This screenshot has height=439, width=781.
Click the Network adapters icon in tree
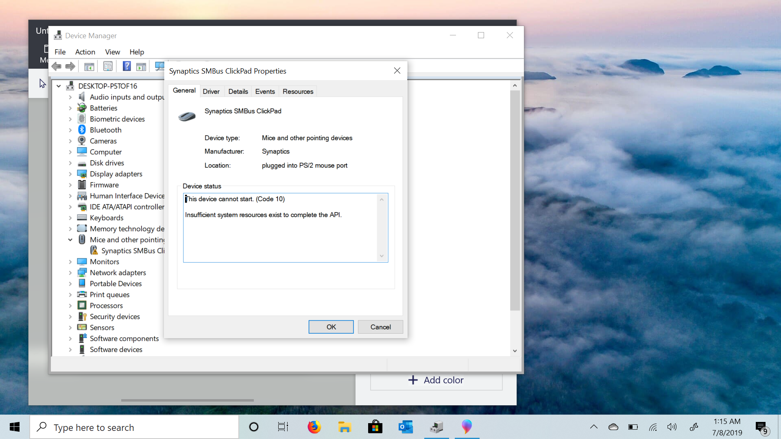pos(82,272)
